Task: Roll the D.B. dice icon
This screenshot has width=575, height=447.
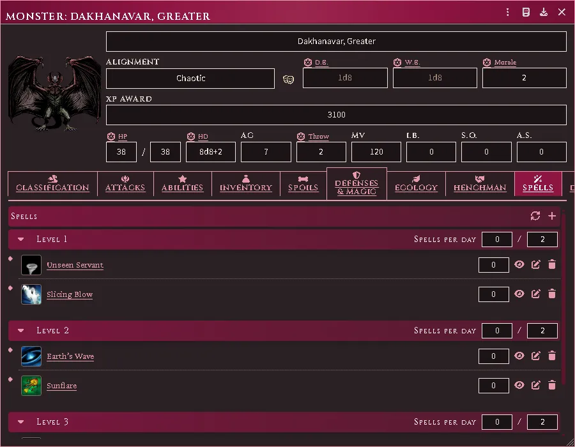Action: (308, 63)
